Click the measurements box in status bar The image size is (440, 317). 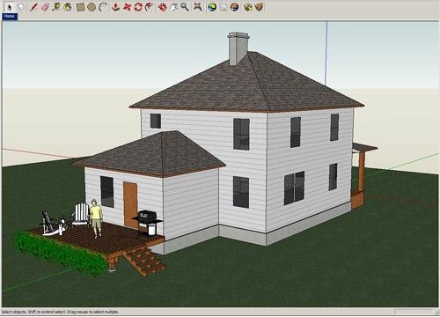pyautogui.click(x=414, y=312)
